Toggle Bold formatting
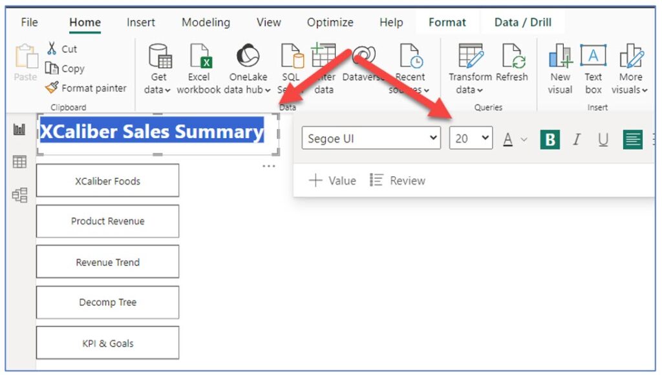 pyautogui.click(x=550, y=139)
